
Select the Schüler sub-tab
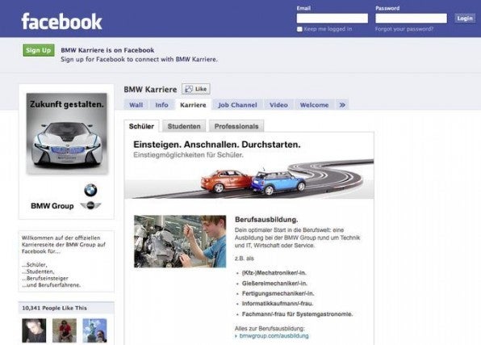(141, 126)
